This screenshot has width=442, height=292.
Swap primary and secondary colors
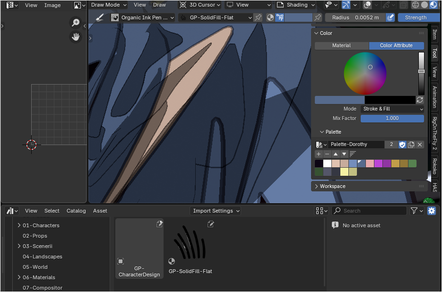(x=420, y=100)
